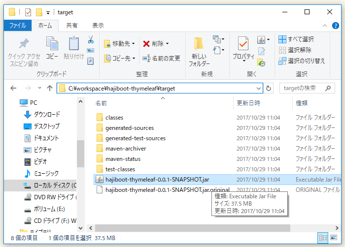
Task: Expand the address bar history dropdown
Action: 259,89
